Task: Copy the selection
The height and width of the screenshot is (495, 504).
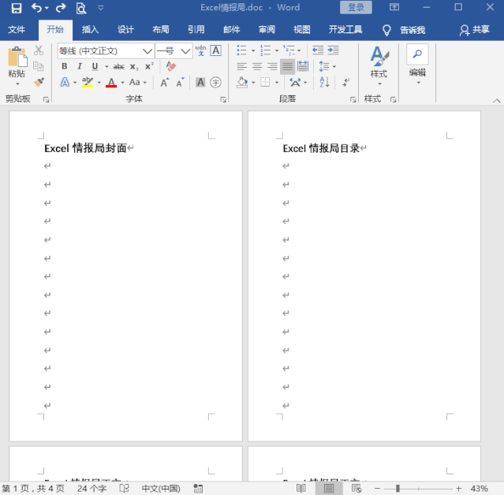Action: coord(39,66)
